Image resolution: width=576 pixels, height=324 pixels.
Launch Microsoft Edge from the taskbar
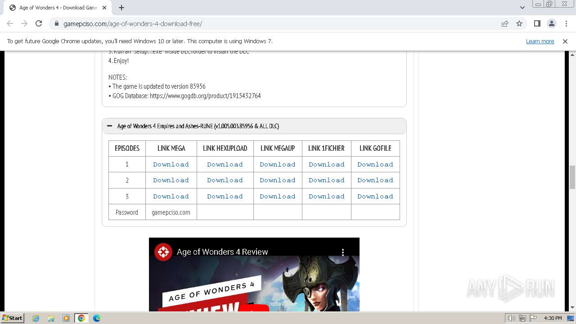click(96, 318)
